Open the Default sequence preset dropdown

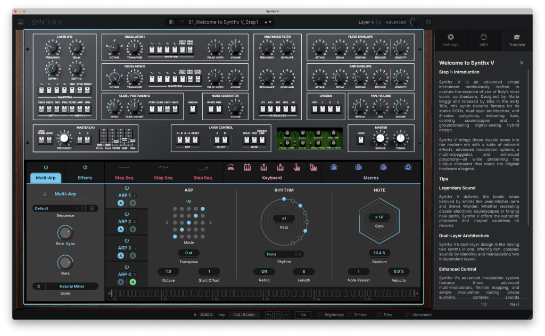(x=60, y=208)
